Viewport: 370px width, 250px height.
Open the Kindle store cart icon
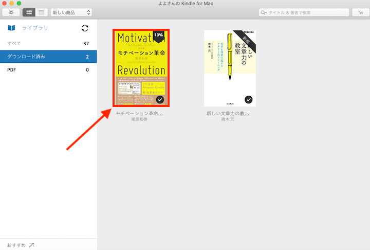[x=361, y=12]
